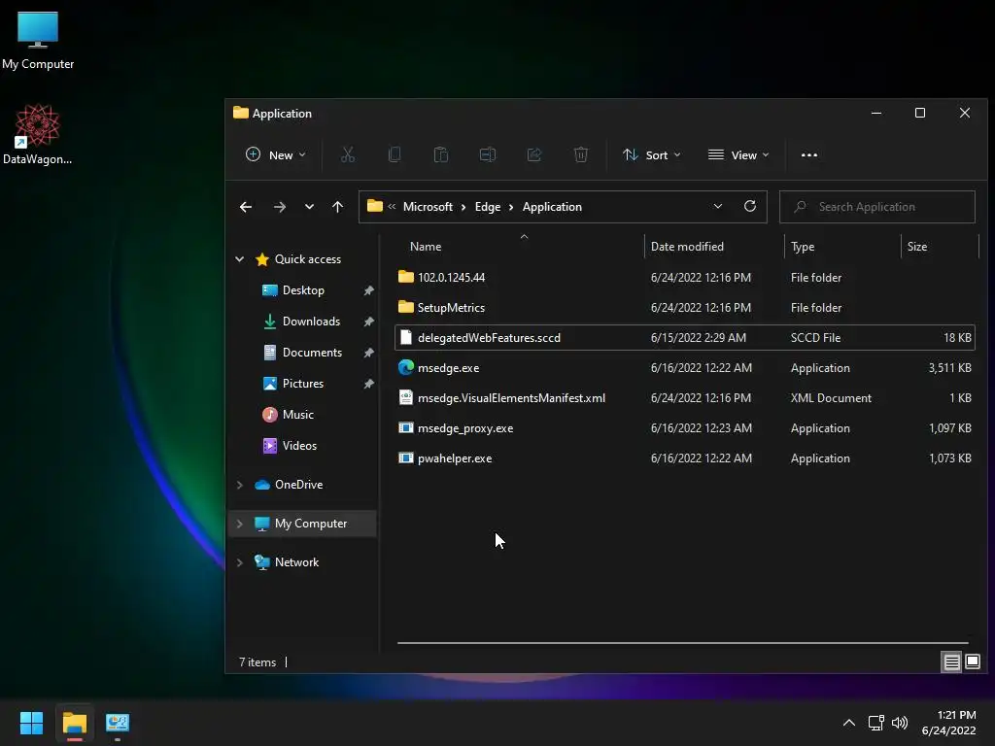
Task: Click the Rename icon in the toolbar
Action: 488,154
